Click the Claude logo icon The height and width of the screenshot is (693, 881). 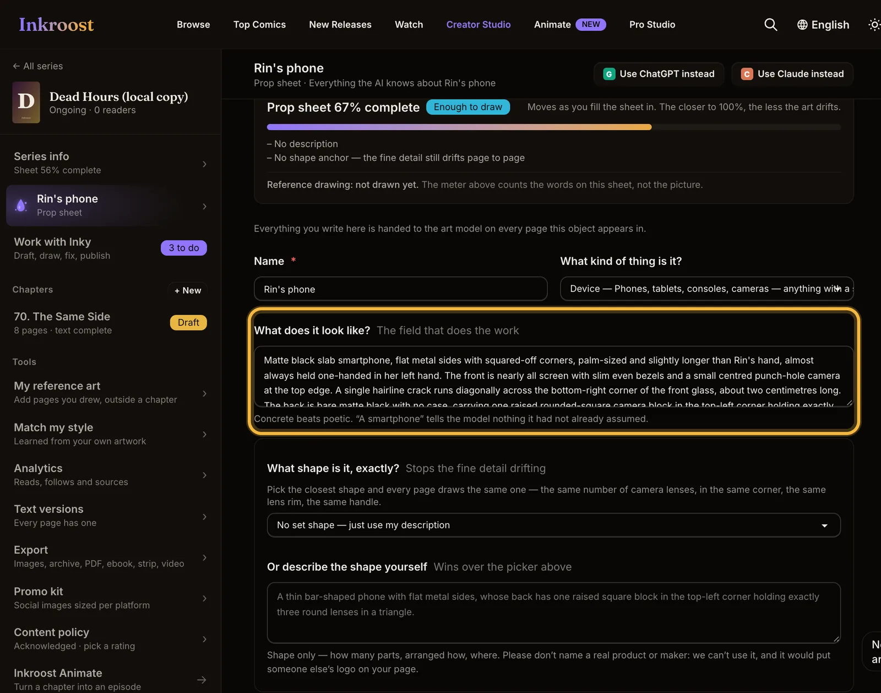tap(747, 74)
